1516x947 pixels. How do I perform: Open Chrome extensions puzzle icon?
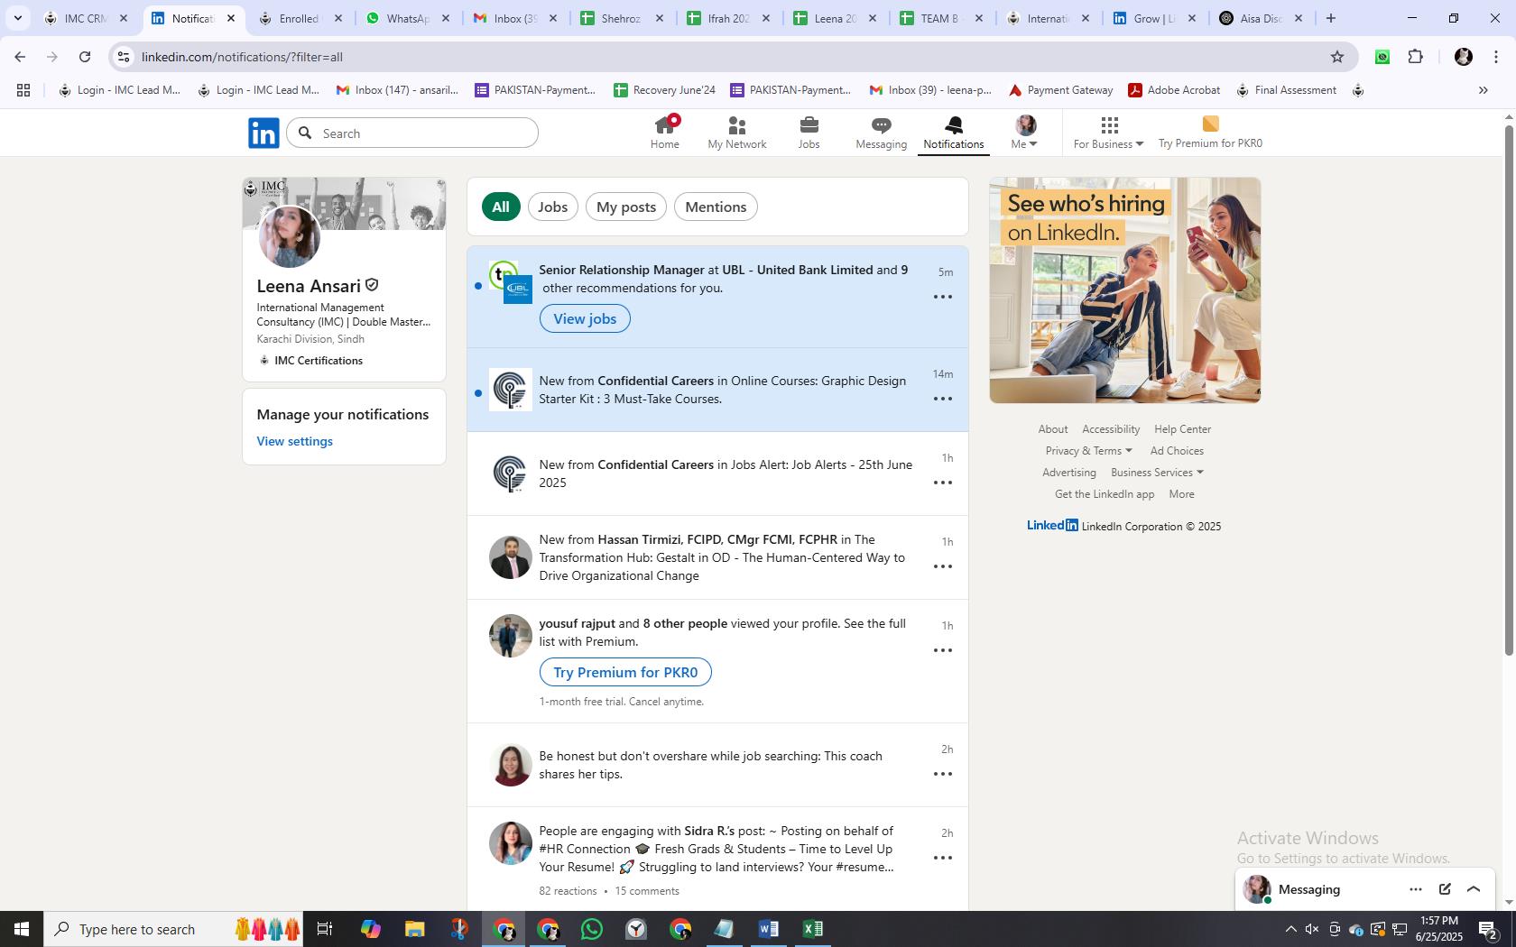click(x=1416, y=57)
